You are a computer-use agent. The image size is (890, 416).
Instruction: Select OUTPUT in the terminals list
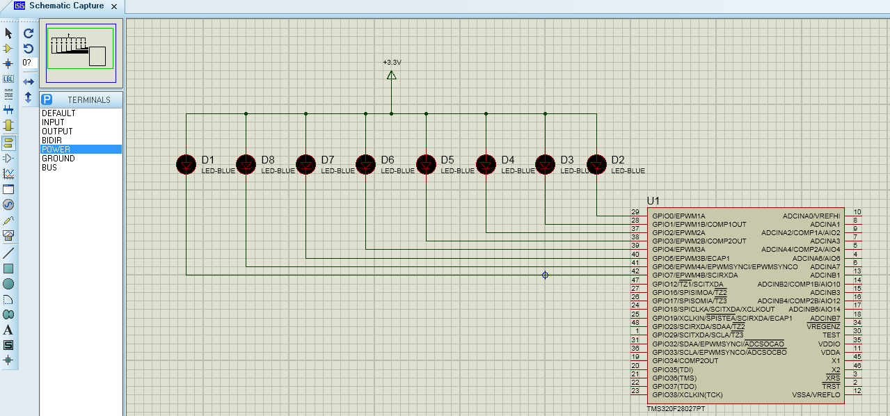click(x=57, y=131)
